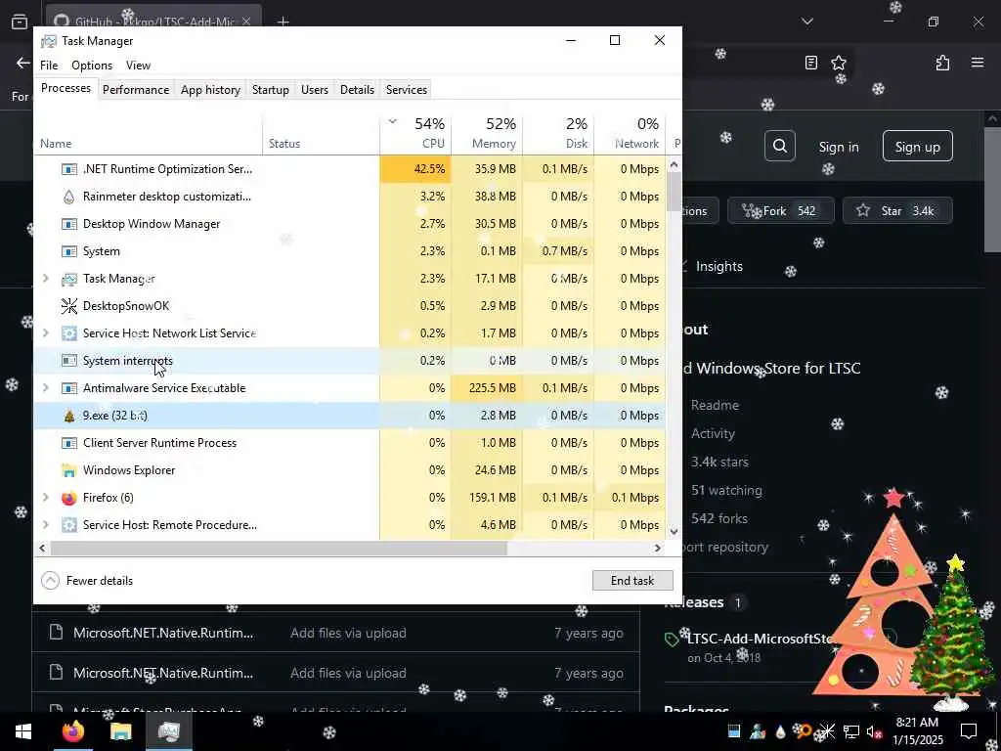Open the Action Center notifications icon
Image resolution: width=1001 pixels, height=751 pixels.
(x=969, y=731)
